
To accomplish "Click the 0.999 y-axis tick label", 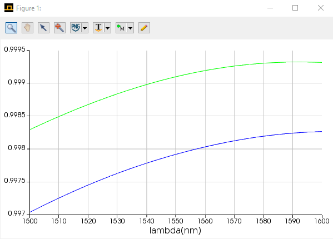I will 17,82.
